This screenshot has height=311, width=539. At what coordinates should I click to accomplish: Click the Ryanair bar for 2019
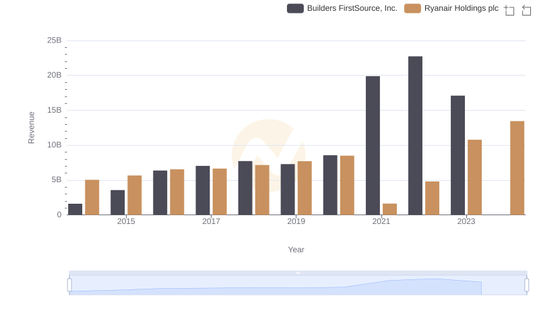(305, 188)
